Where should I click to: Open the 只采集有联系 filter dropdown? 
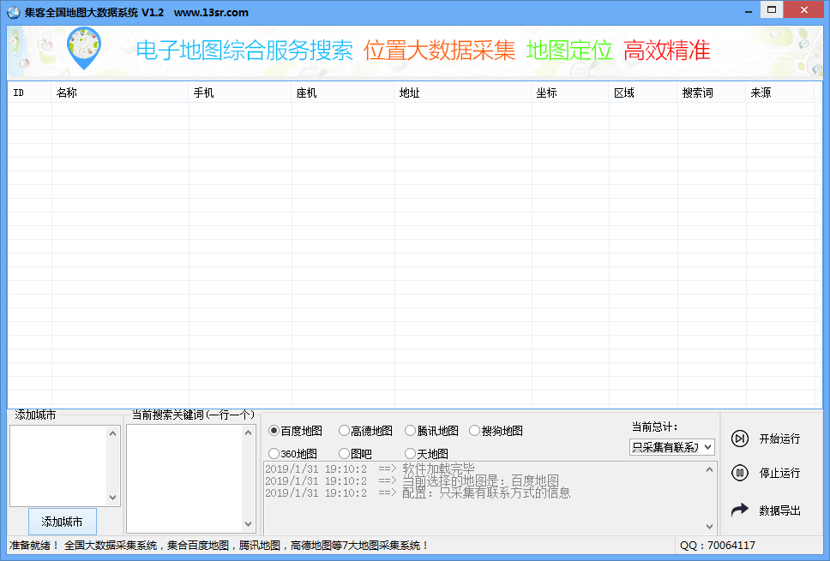[671, 447]
